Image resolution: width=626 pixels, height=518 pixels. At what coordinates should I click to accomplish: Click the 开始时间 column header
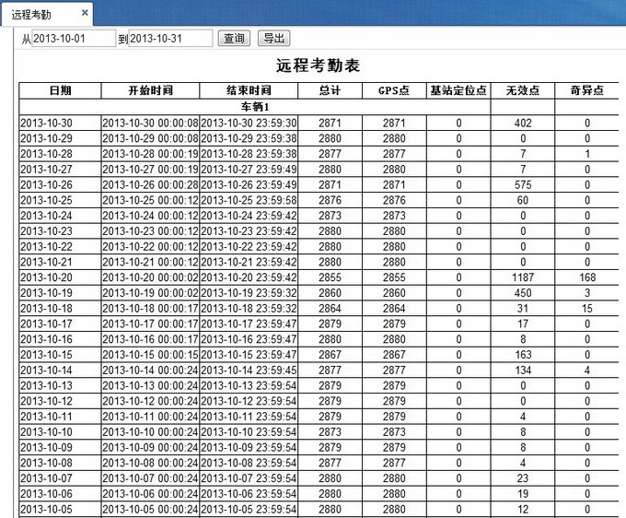[x=150, y=91]
